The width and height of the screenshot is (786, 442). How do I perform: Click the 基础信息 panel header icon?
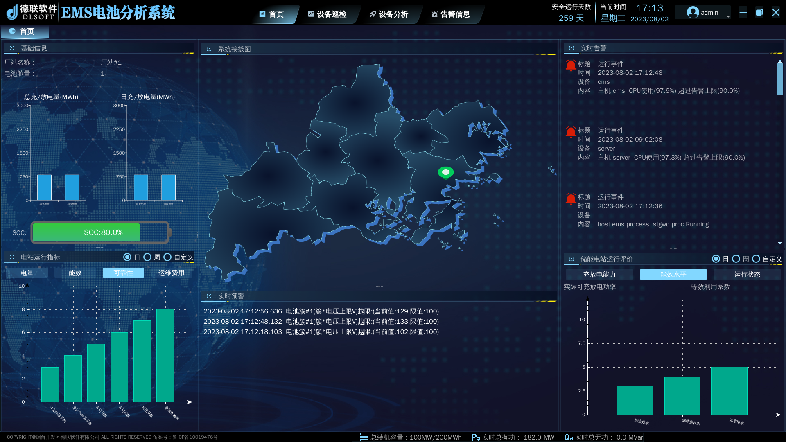pyautogui.click(x=12, y=48)
